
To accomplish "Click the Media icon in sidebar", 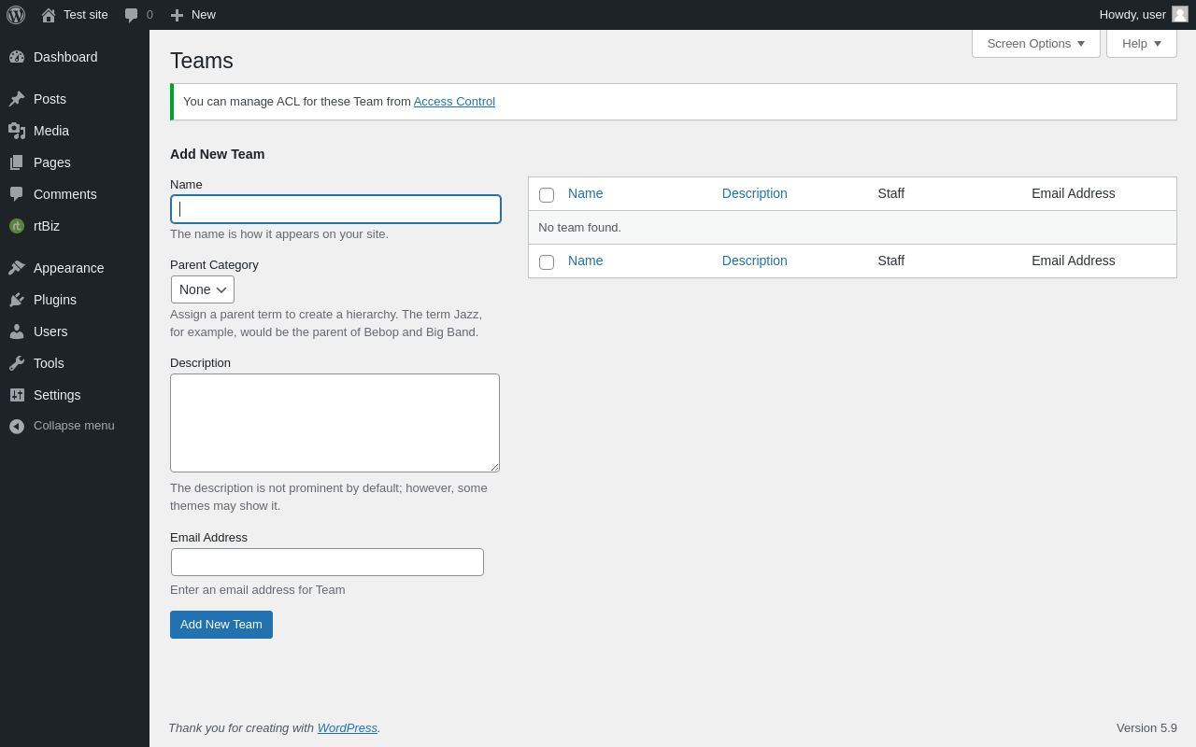I will (x=17, y=131).
